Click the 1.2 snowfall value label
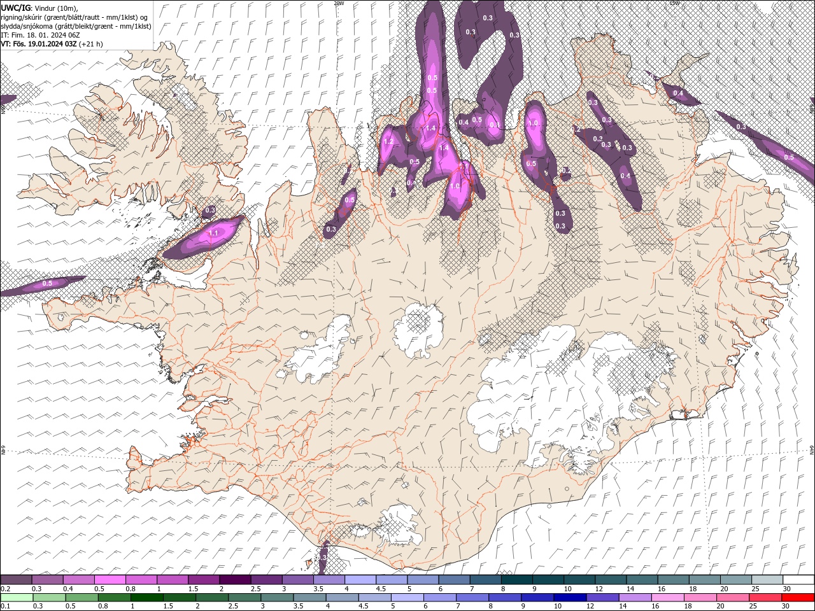The width and height of the screenshot is (815, 611). (388, 141)
